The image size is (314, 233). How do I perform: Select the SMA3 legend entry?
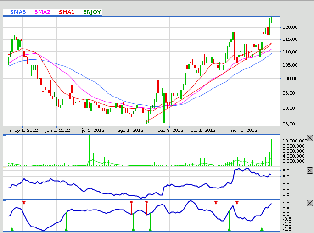pyautogui.click(x=15, y=12)
